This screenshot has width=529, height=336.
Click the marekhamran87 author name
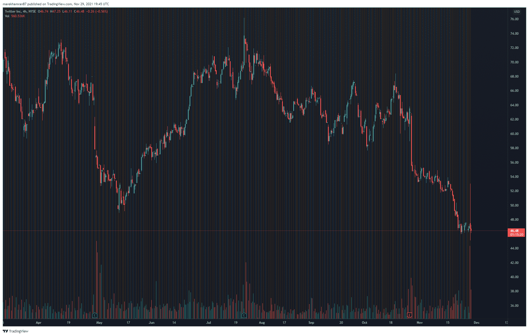(x=14, y=4)
